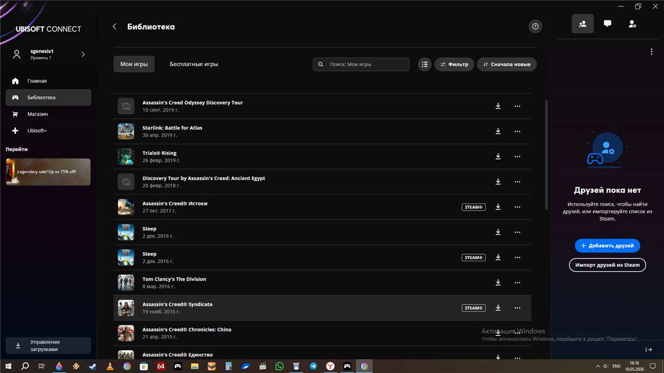Open more options for Odyssey Discovery Tour
The image size is (664, 373).
point(517,106)
